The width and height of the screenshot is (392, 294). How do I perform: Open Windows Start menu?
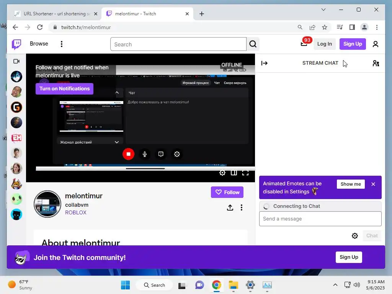click(x=125, y=285)
